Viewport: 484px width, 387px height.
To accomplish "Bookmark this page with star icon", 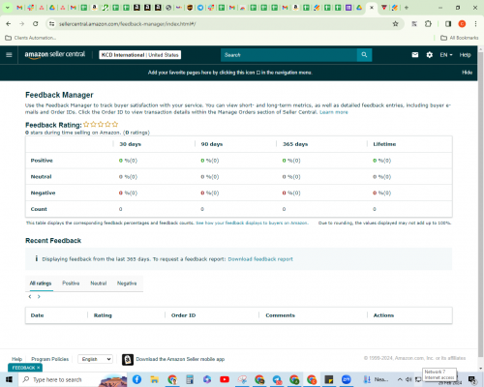I will tap(395, 24).
